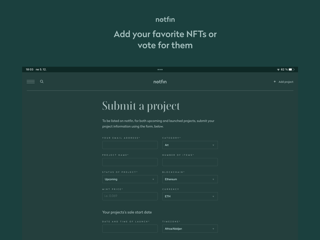Click into the Project Name field
The width and height of the screenshot is (320, 240).
130,162
